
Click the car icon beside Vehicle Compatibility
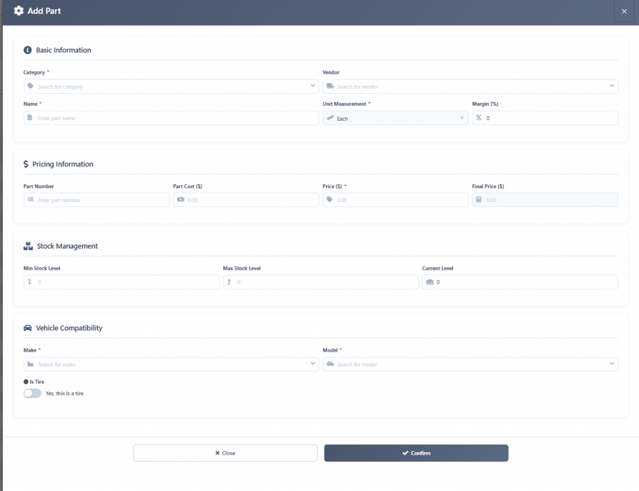pyautogui.click(x=27, y=328)
